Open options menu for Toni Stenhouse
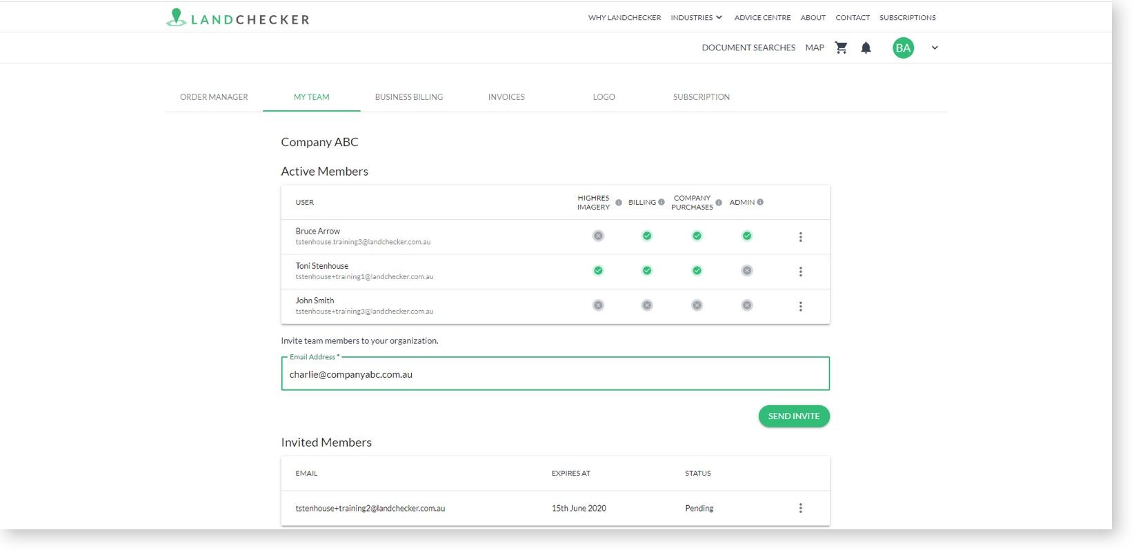Image resolution: width=1134 pixels, height=550 pixels. [x=801, y=272]
